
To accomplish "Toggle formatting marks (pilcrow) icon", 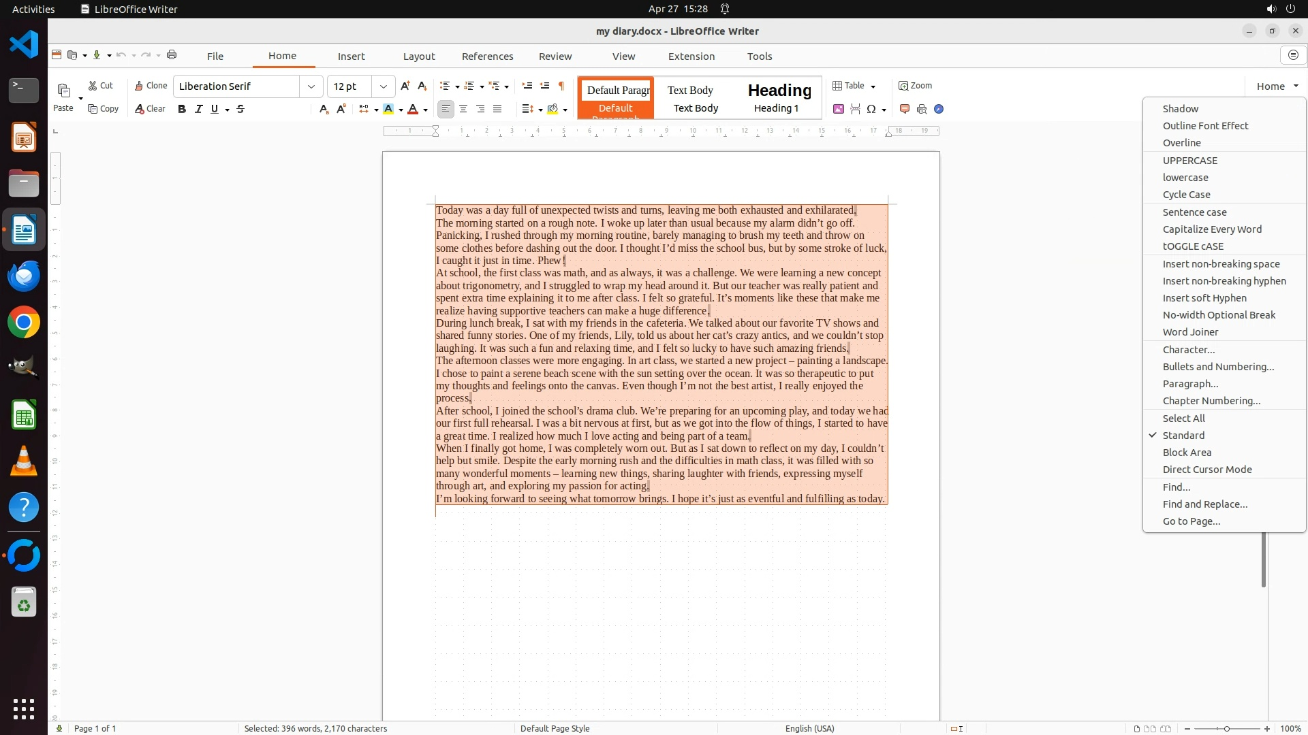I will (561, 86).
